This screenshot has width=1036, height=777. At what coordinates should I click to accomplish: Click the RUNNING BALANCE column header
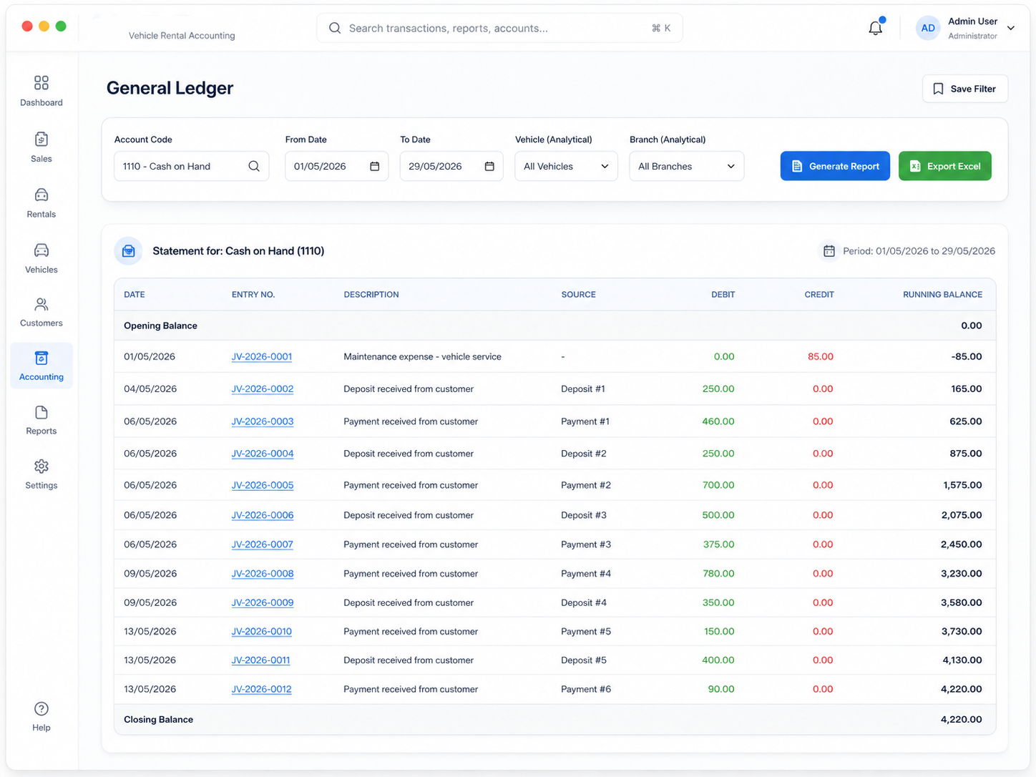pyautogui.click(x=942, y=295)
